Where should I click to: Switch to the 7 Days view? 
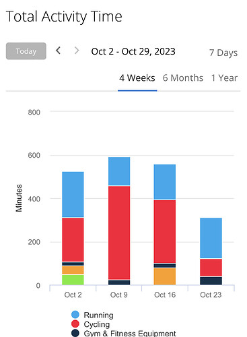point(223,53)
